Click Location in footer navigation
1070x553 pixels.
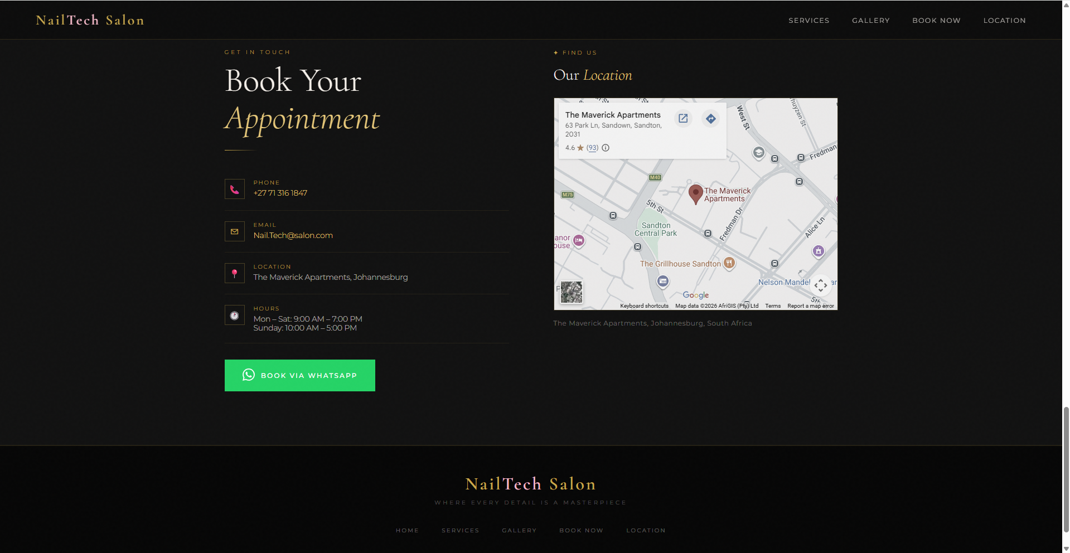(646, 530)
